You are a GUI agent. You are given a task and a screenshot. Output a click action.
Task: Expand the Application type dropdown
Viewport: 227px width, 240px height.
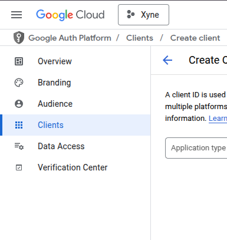[x=196, y=148]
